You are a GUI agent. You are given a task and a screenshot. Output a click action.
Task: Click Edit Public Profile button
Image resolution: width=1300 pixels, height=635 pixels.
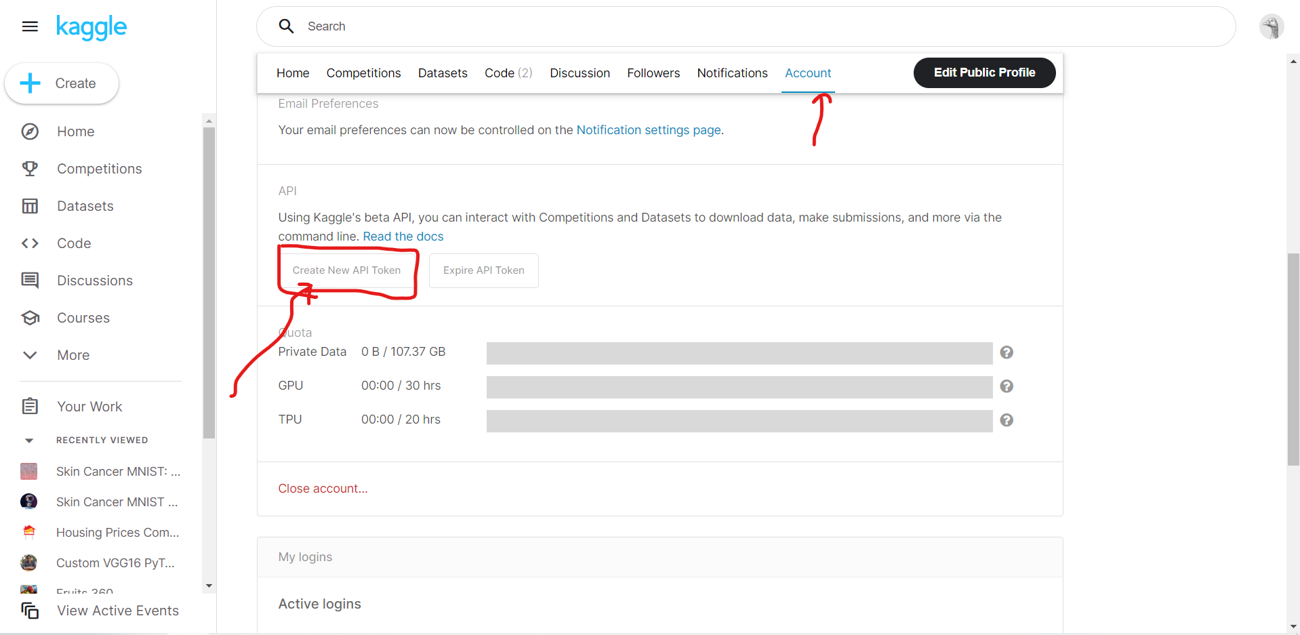click(x=984, y=73)
